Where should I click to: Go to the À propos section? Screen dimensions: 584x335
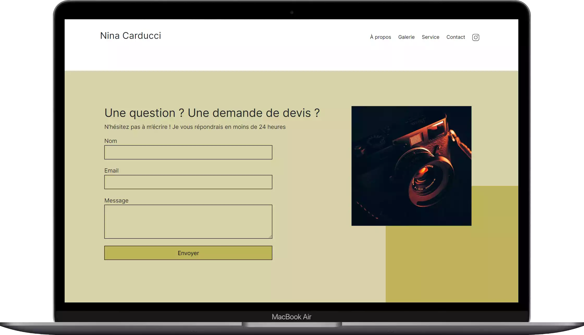(x=380, y=37)
